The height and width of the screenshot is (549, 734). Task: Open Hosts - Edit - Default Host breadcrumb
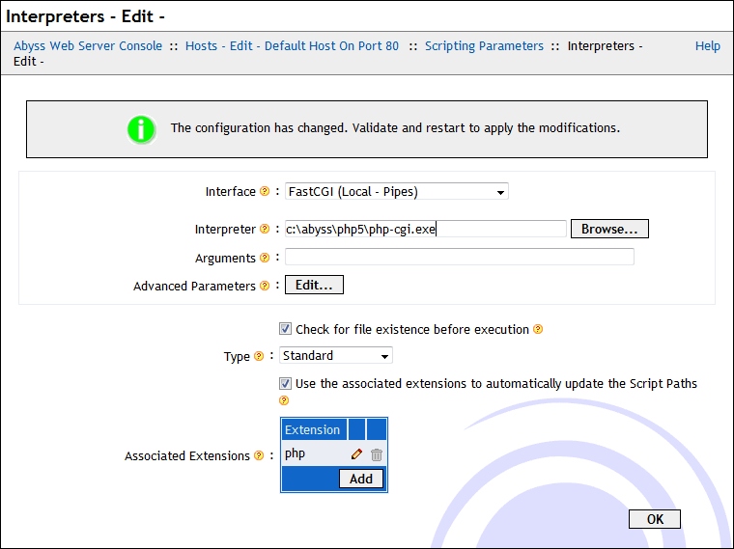[292, 46]
